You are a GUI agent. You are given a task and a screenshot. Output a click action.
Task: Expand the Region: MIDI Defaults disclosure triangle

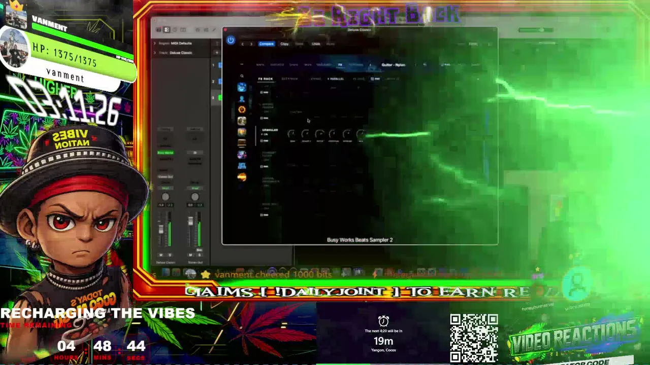click(x=154, y=43)
